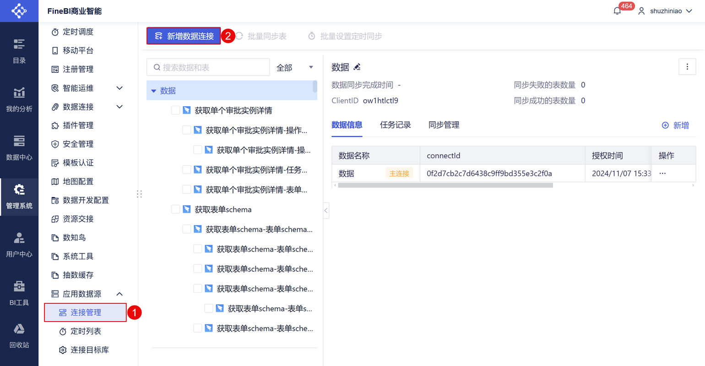Click the map icon of 地图配置
The image size is (705, 366).
(x=55, y=182)
